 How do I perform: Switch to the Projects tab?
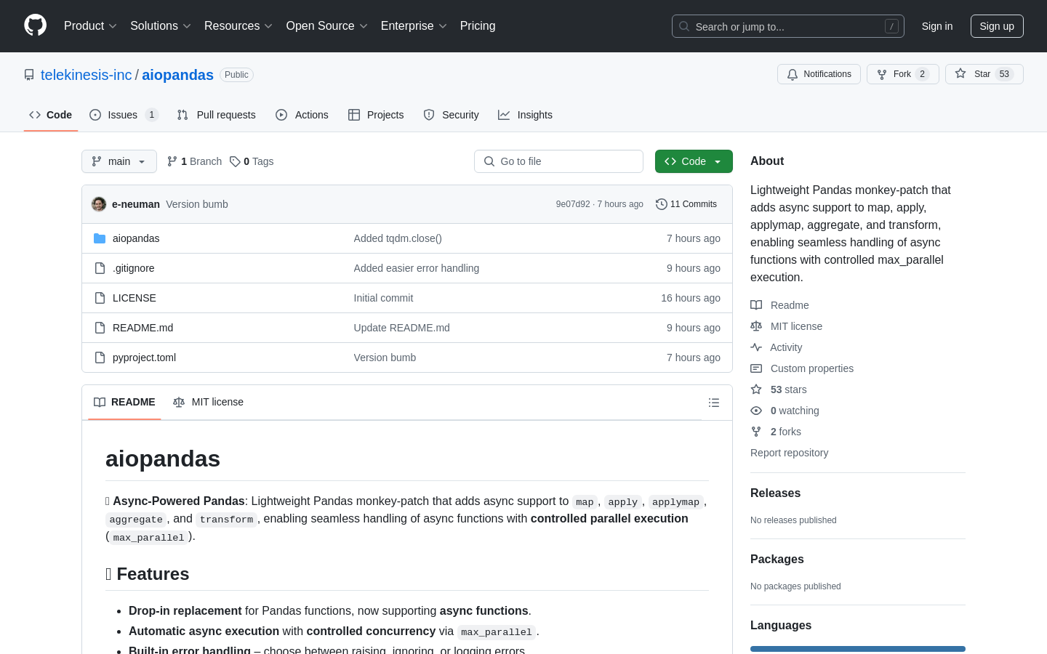pyautogui.click(x=376, y=115)
